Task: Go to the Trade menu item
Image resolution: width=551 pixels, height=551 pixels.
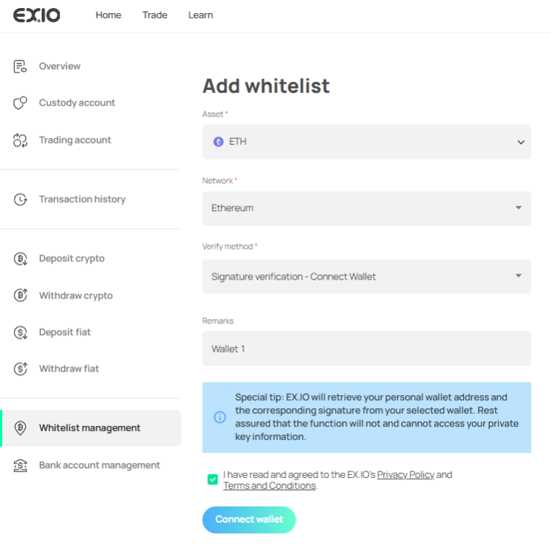Action: pyautogui.click(x=154, y=15)
